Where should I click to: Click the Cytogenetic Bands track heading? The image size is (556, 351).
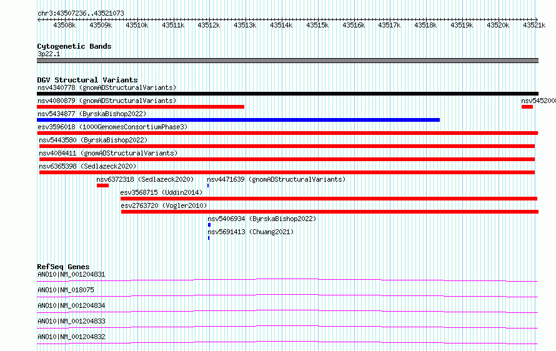[x=74, y=46]
